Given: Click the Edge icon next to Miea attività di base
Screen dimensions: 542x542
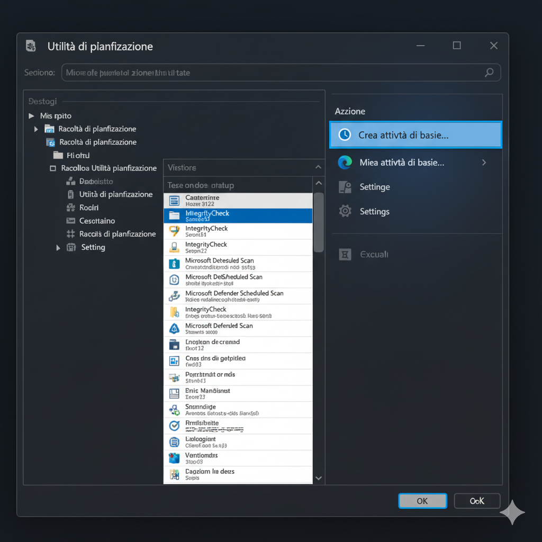Looking at the screenshot, I should coord(345,162).
